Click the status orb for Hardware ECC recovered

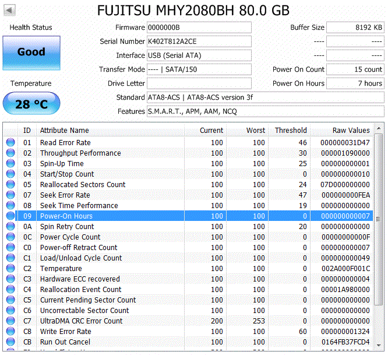pyautogui.click(x=10, y=279)
